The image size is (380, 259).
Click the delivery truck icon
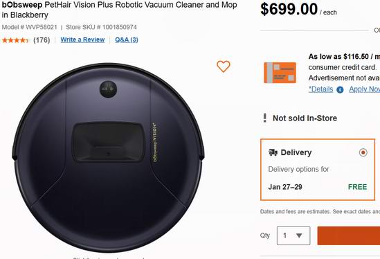click(273, 152)
